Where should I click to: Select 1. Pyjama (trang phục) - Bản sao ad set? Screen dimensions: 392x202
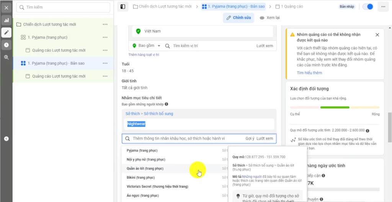point(56,63)
